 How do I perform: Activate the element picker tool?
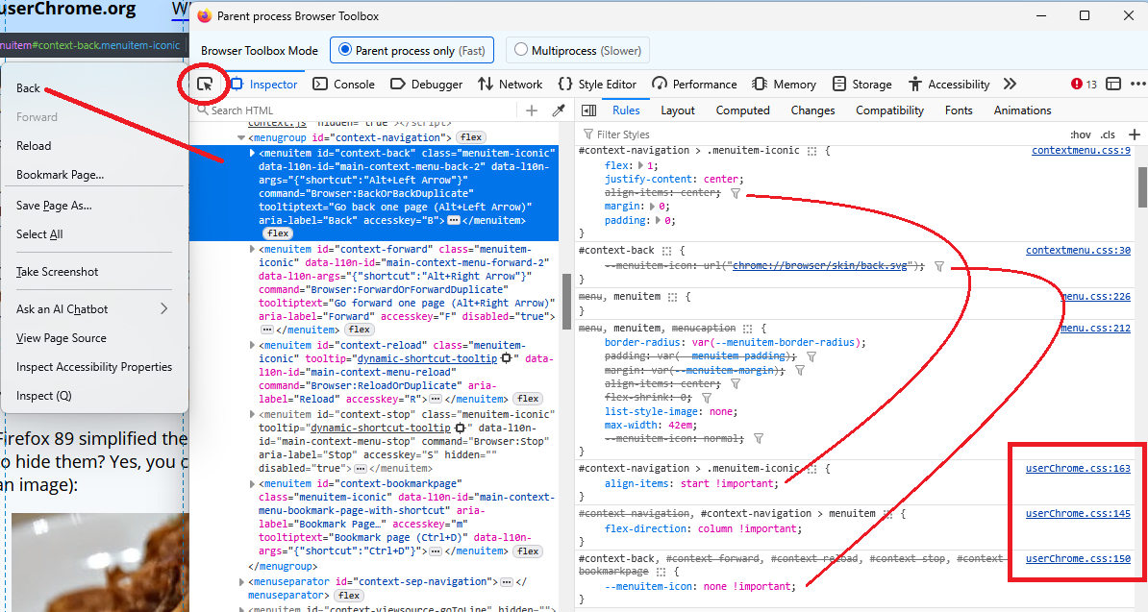(x=205, y=85)
